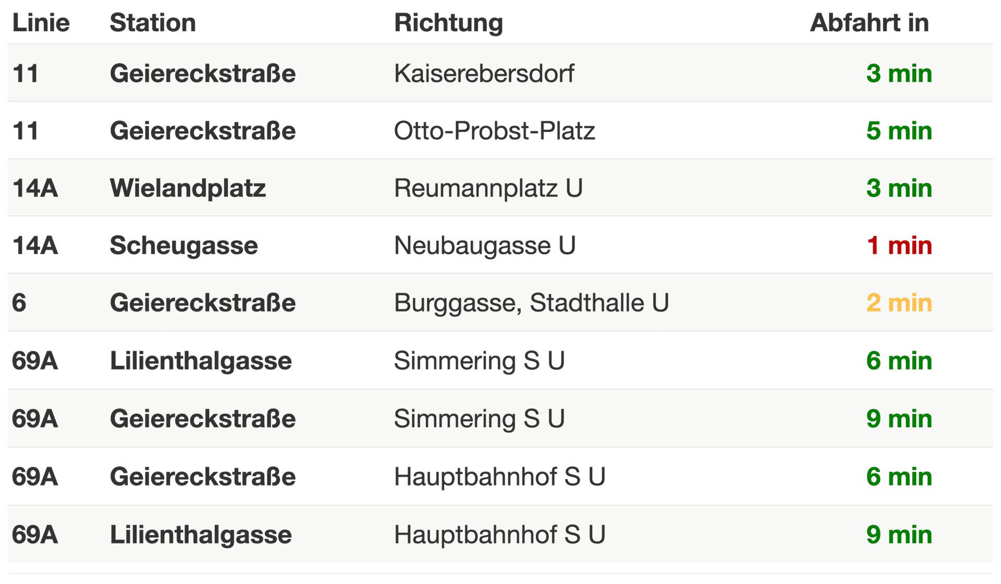The height and width of the screenshot is (584, 1001).
Task: Click the Station column header
Action: click(153, 23)
